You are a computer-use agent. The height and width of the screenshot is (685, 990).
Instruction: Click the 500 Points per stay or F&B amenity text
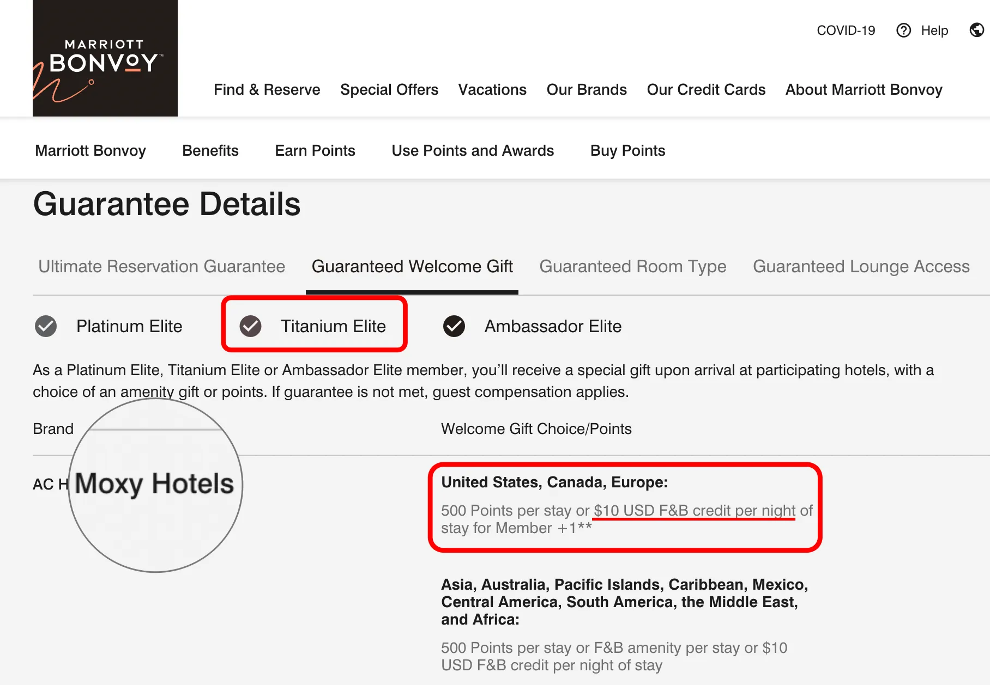click(614, 657)
